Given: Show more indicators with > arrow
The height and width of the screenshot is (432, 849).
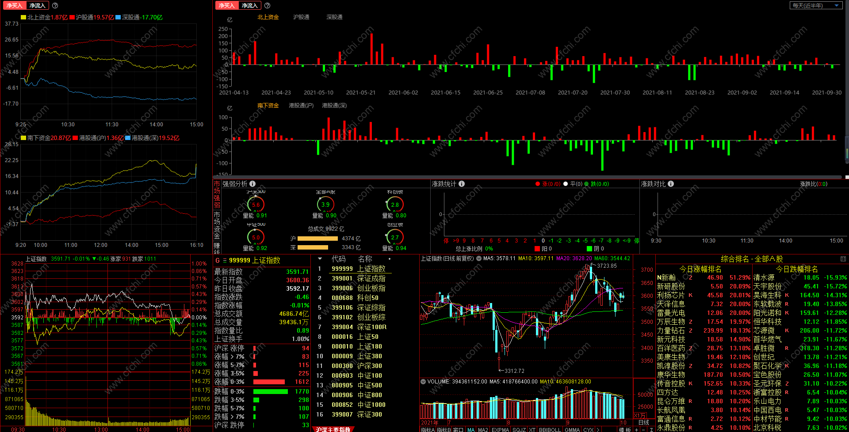Looking at the screenshot, I should 598,429.
